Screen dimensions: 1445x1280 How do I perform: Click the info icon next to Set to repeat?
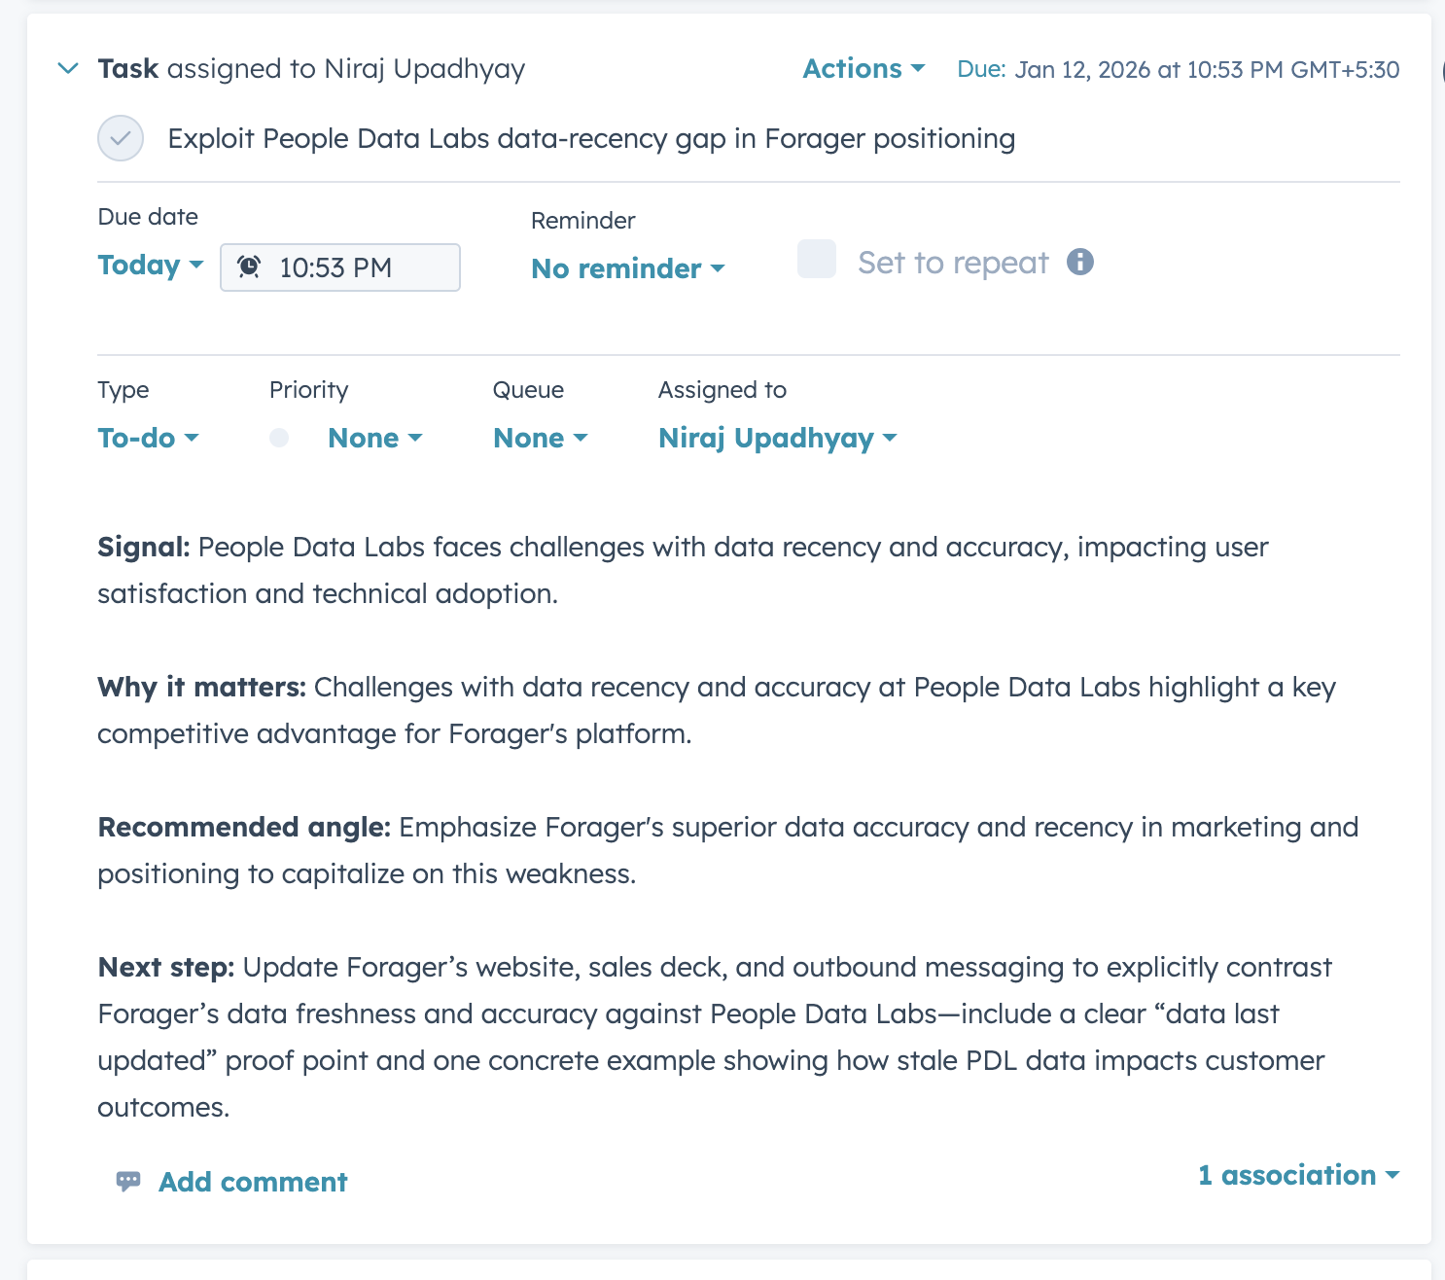point(1081,261)
